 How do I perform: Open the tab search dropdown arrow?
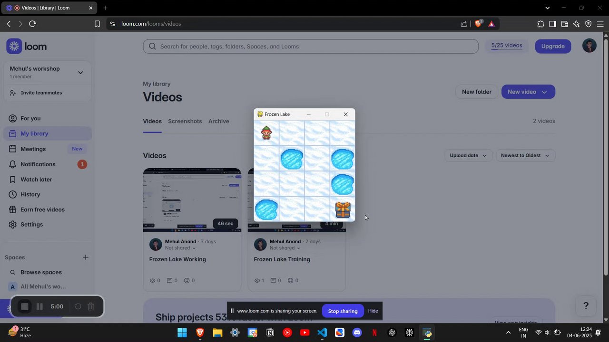click(547, 8)
